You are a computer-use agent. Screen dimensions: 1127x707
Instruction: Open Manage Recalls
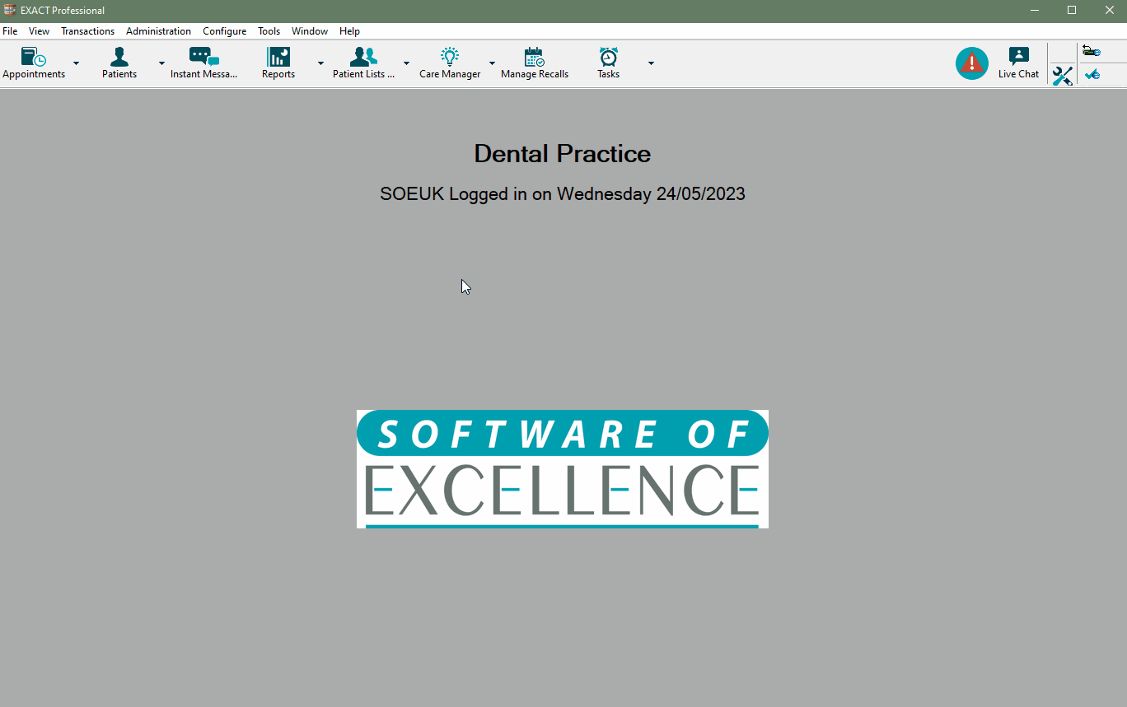pyautogui.click(x=535, y=63)
